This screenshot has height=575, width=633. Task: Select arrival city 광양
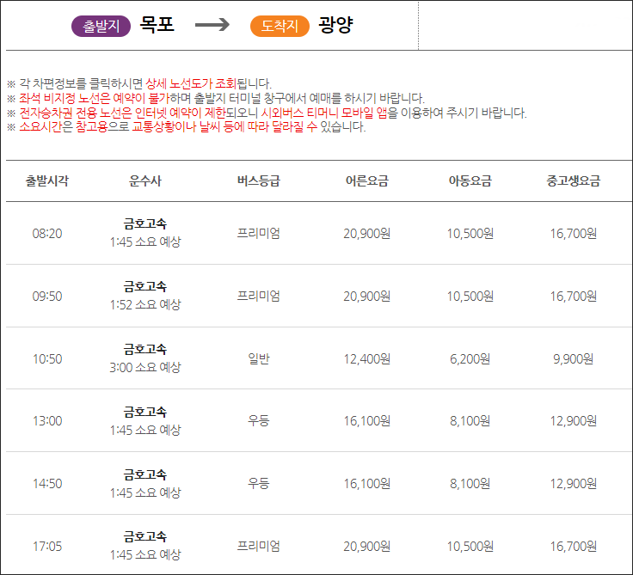[336, 25]
